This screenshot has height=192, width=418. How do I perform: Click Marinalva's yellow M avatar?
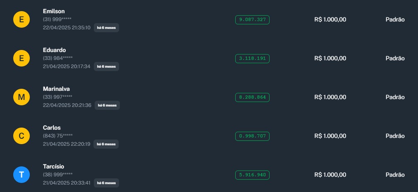tap(21, 97)
